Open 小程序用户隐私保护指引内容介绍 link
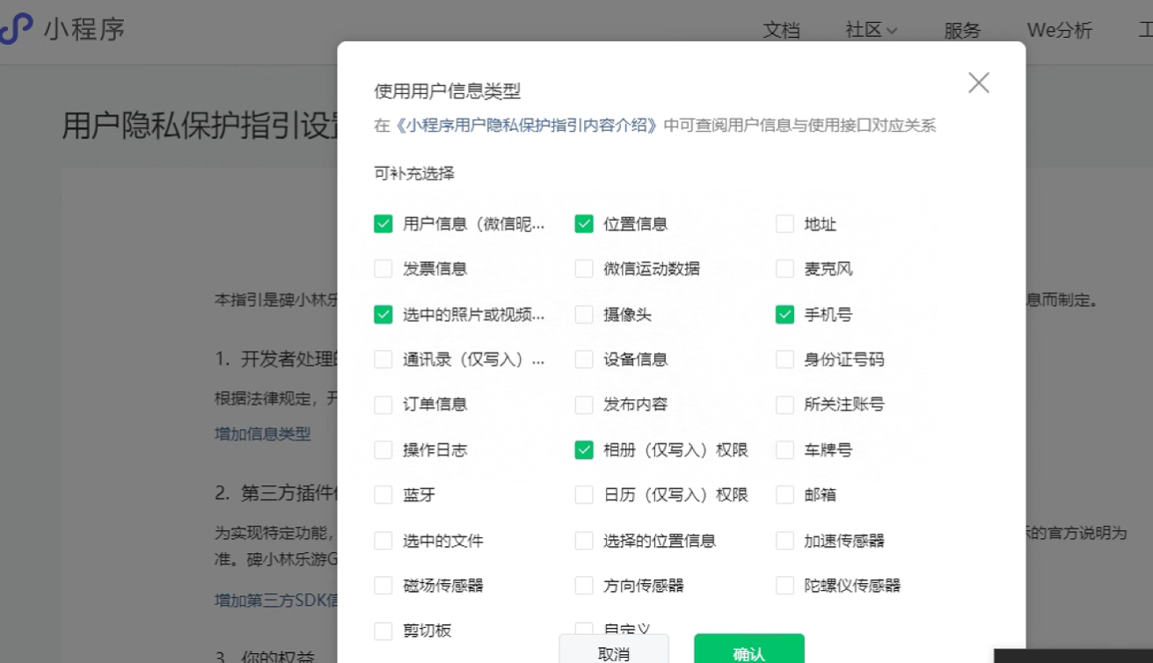1153x663 pixels. pyautogui.click(x=526, y=126)
